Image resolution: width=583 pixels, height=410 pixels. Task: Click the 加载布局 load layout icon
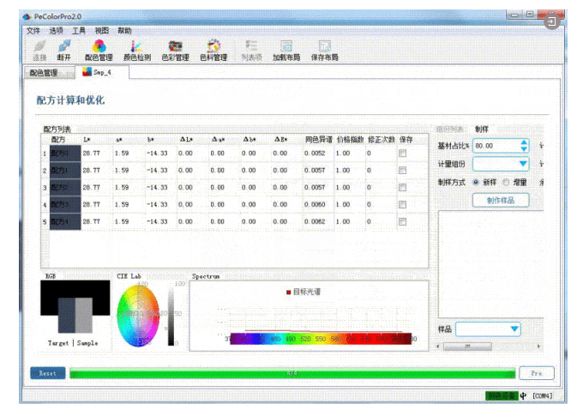(x=286, y=50)
